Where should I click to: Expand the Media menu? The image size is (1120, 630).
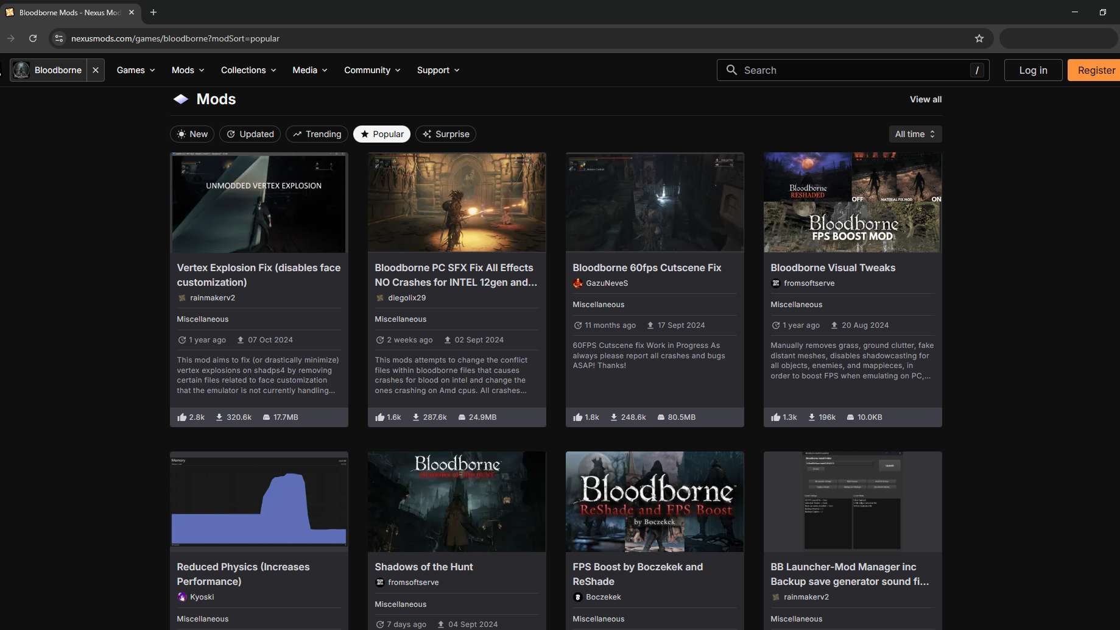pyautogui.click(x=310, y=70)
